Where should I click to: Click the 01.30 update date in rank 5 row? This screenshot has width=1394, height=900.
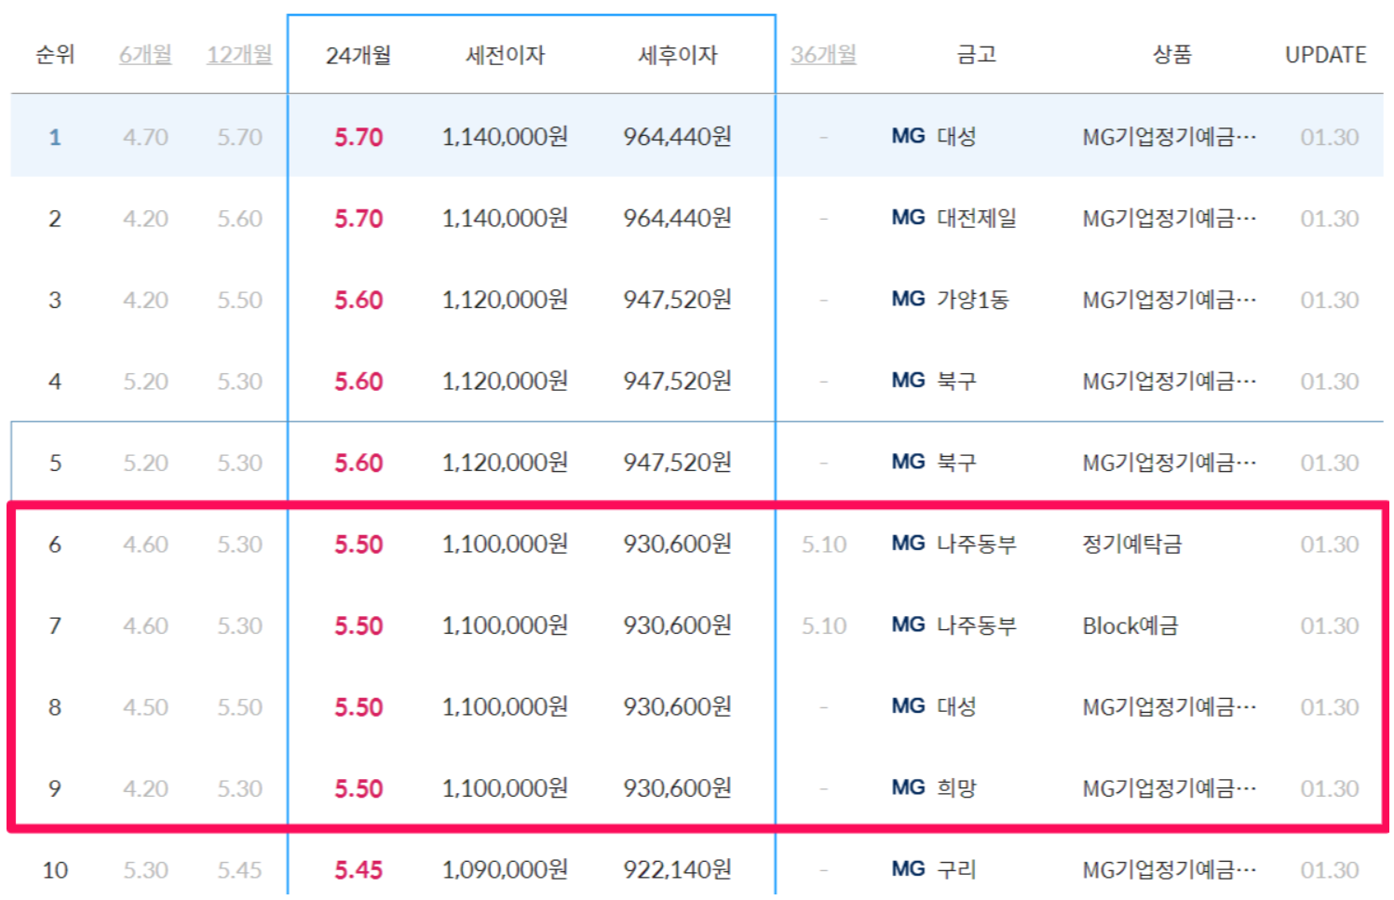[1330, 463]
